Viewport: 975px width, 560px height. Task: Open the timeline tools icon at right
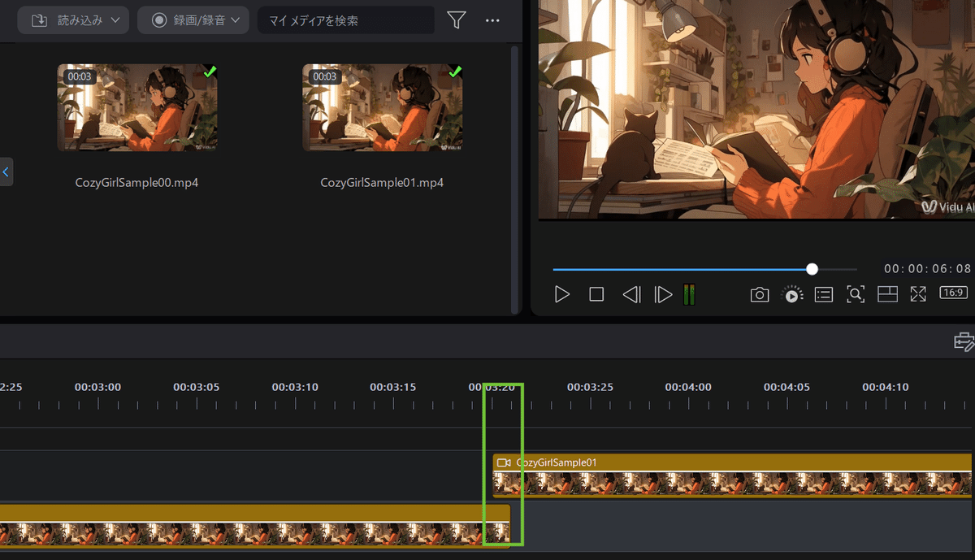pos(964,342)
